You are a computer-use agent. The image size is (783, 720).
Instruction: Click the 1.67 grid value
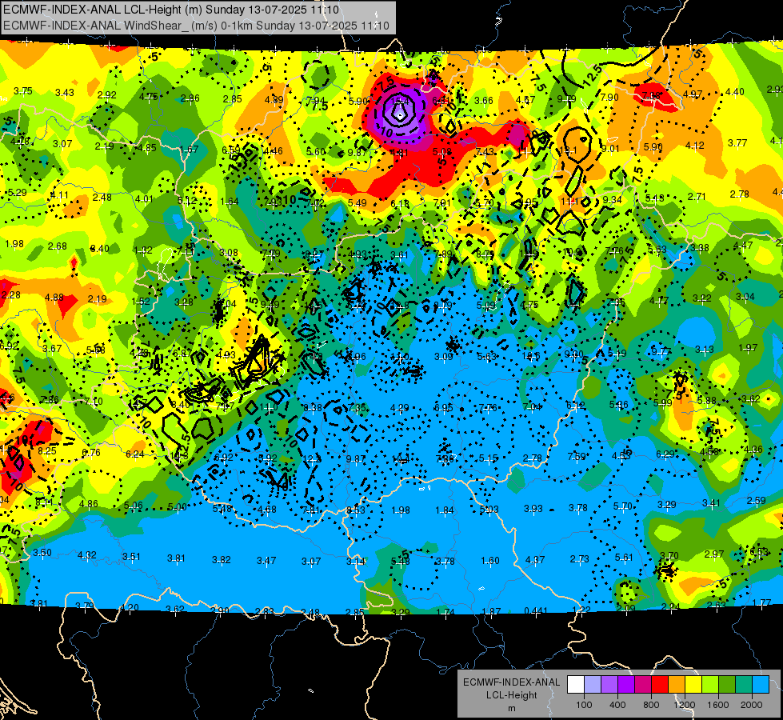190,149
